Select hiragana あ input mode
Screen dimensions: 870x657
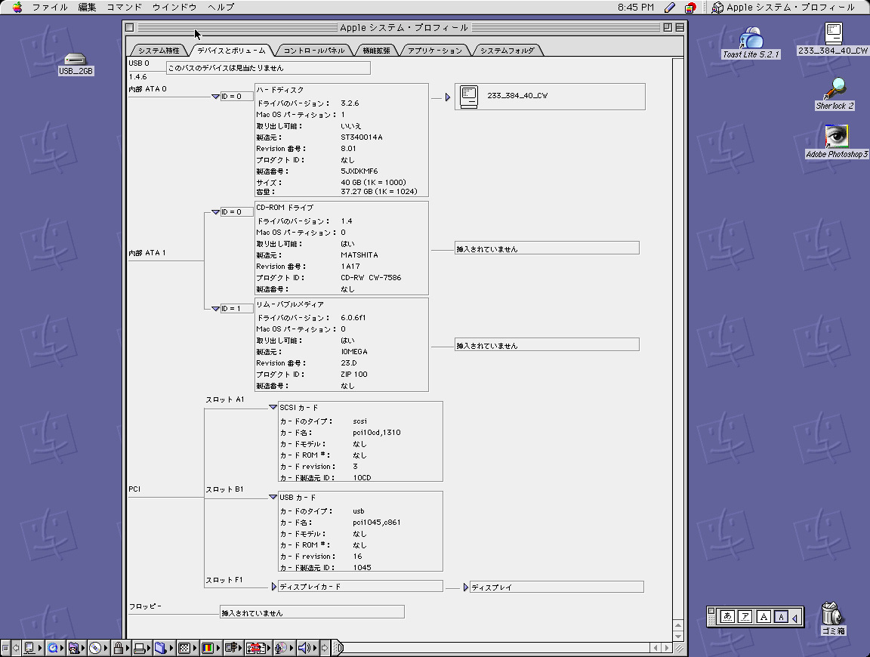coord(727,616)
